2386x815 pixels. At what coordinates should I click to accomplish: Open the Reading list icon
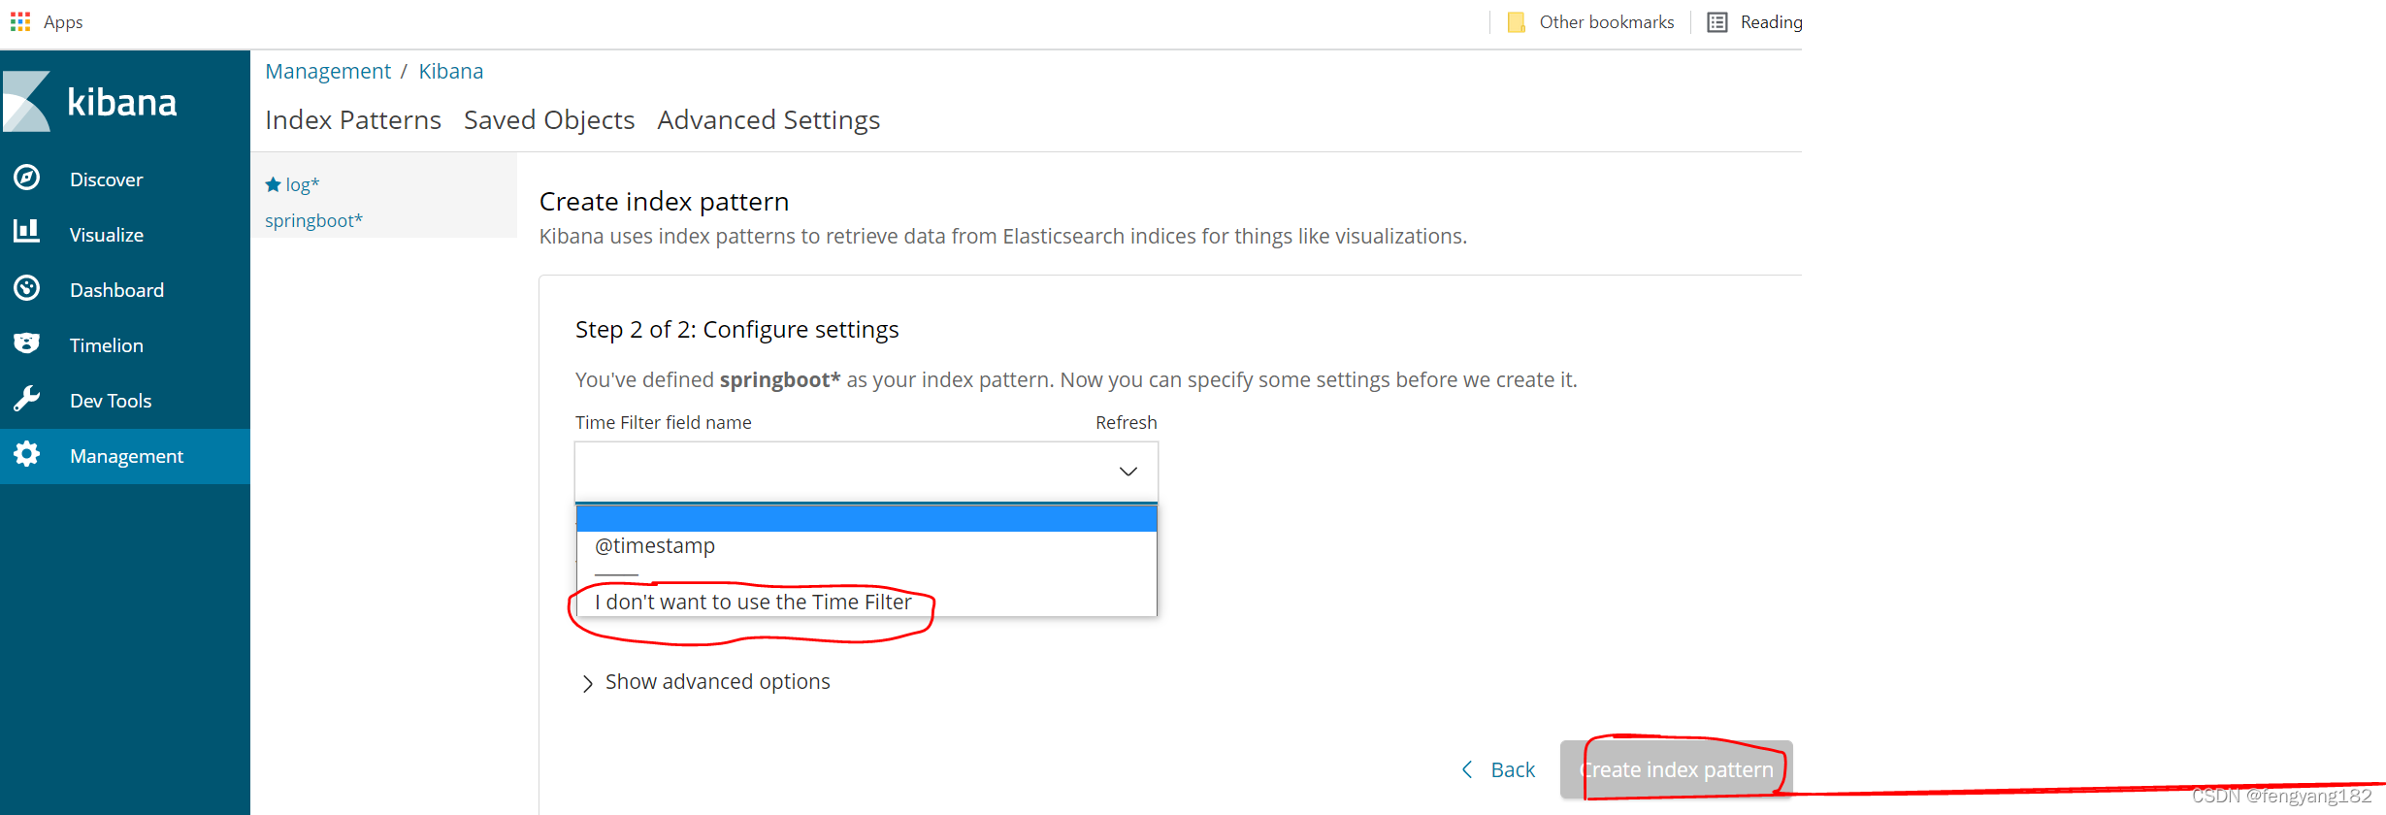tap(1716, 22)
